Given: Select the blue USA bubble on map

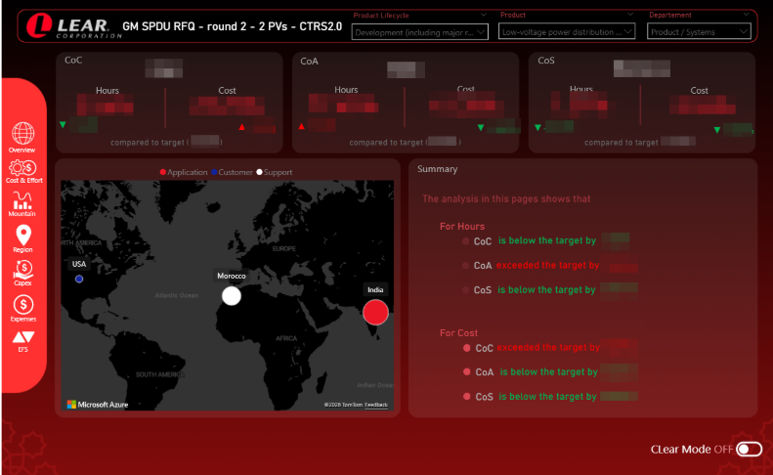Looking at the screenshot, I should point(79,280).
